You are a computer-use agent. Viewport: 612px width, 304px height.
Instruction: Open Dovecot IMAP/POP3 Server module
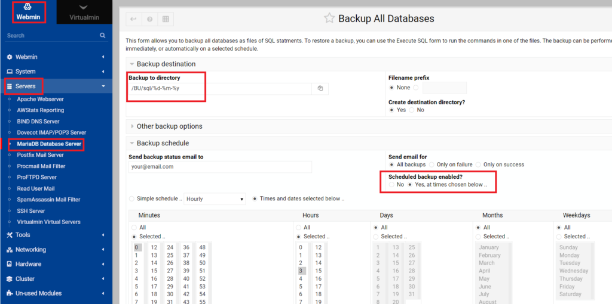pos(51,132)
